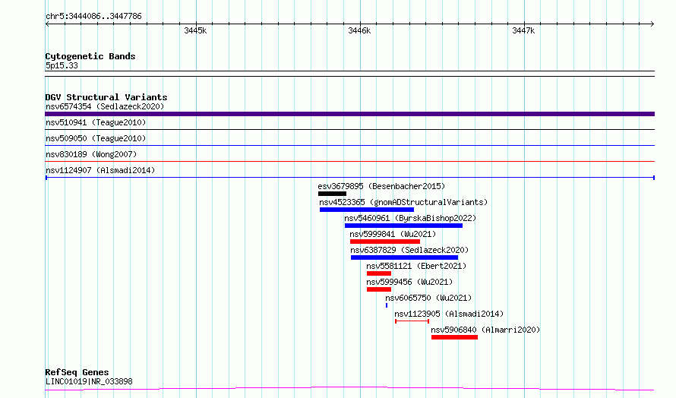676x398 pixels.
Task: Select the thin red nsv1123905 variant line
Action: (412, 321)
